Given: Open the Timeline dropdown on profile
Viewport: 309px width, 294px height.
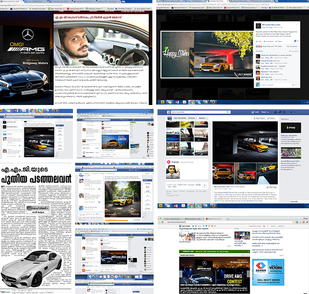Looking at the screenshot, I should (193, 118).
